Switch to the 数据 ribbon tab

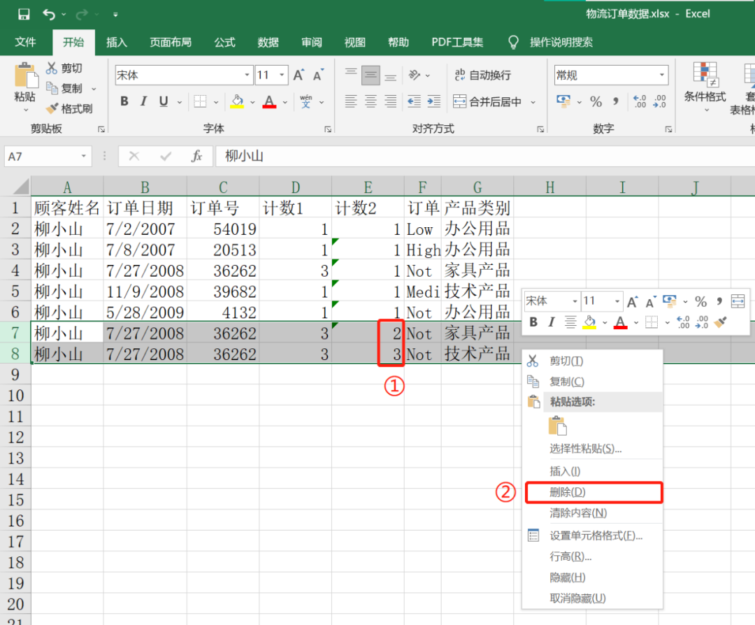[x=268, y=43]
